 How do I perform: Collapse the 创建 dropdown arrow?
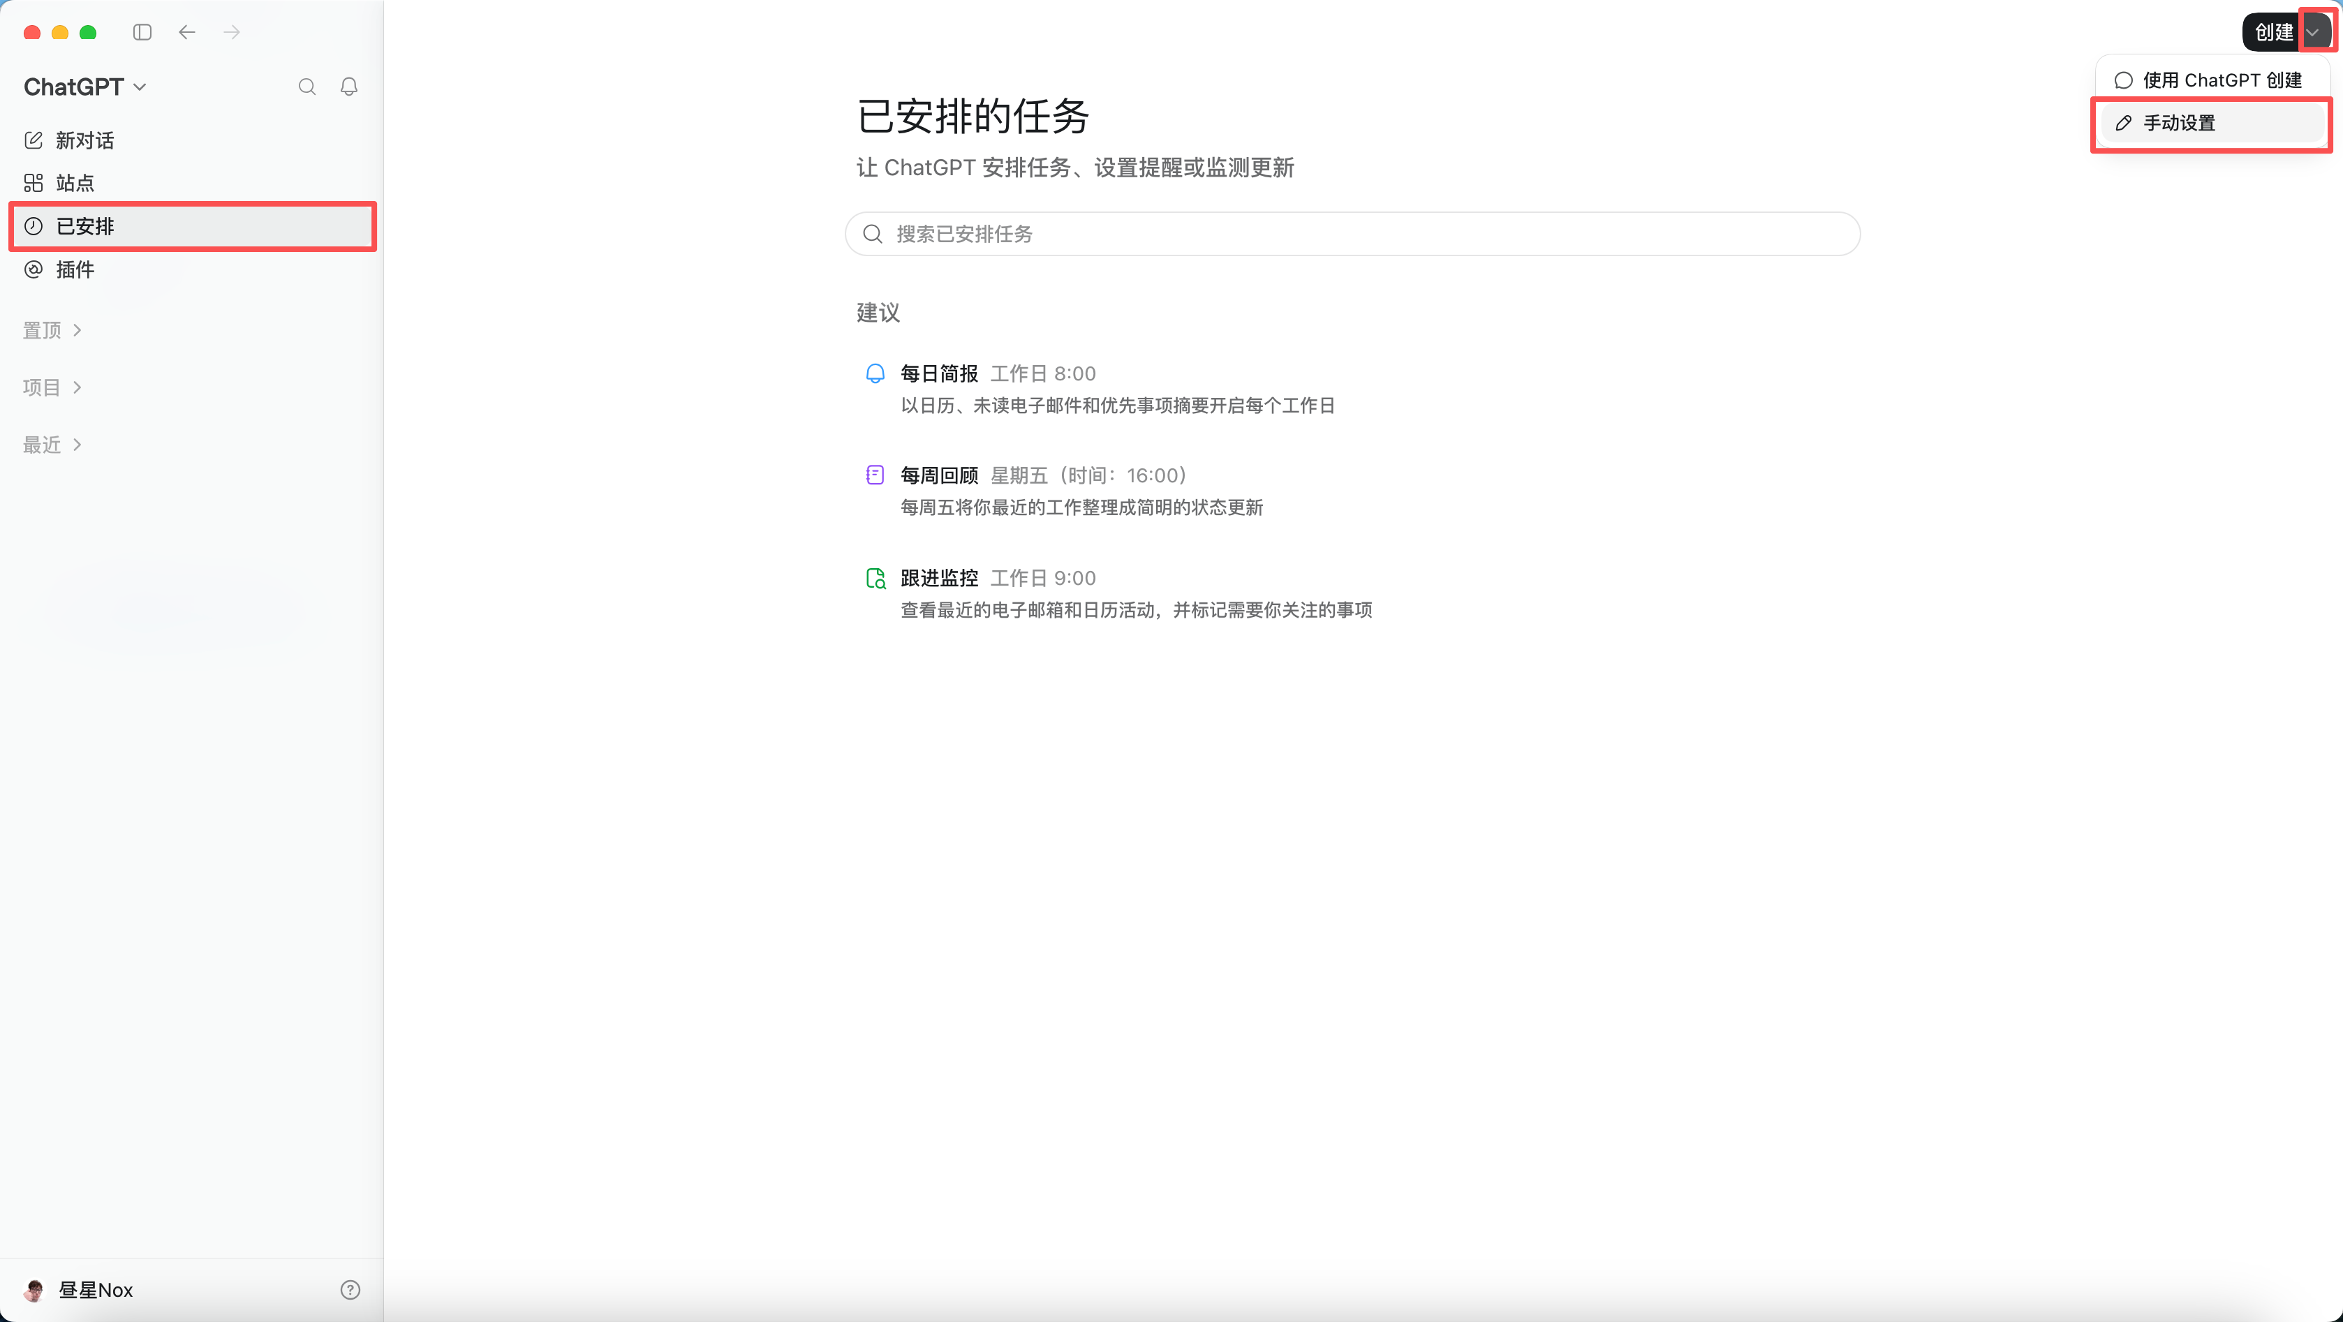click(2313, 33)
